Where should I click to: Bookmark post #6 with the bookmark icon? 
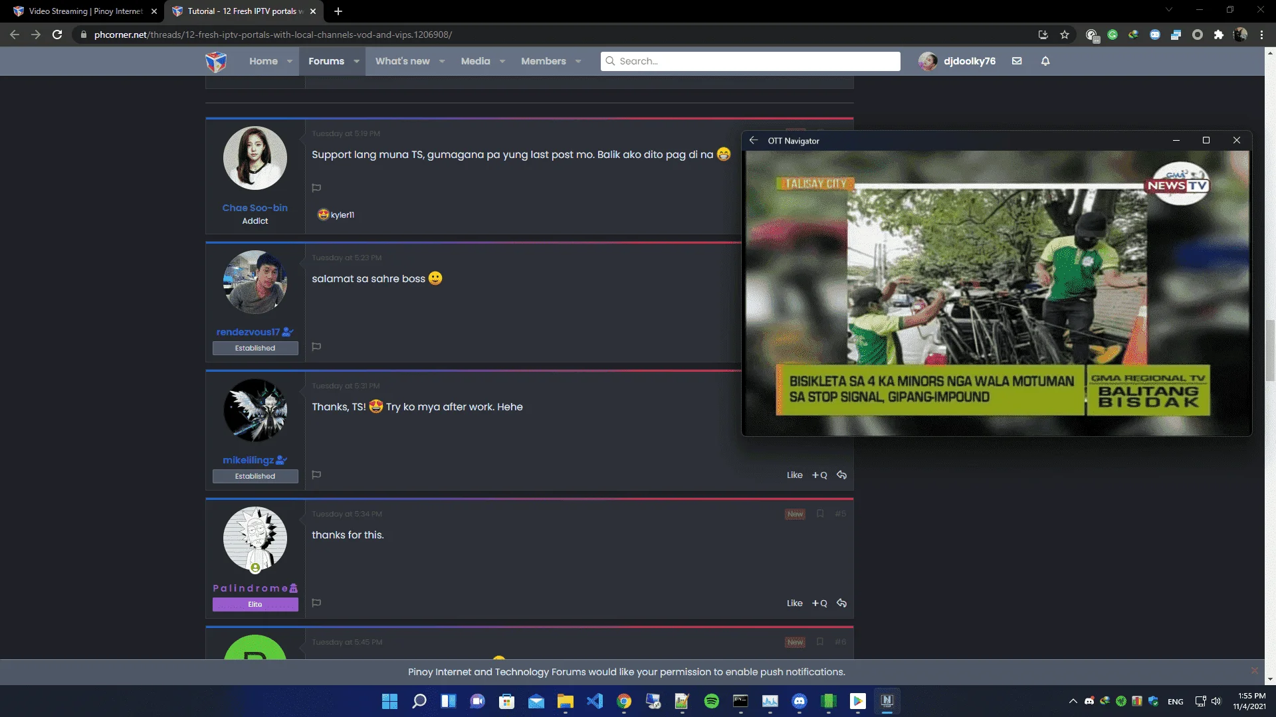click(x=820, y=641)
